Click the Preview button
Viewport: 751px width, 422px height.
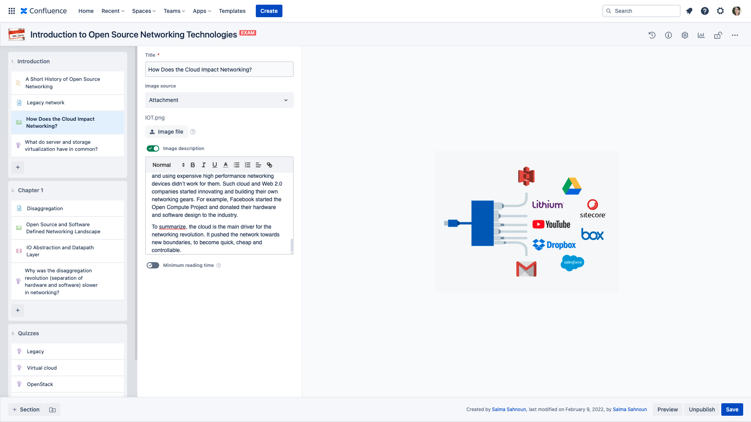pyautogui.click(x=667, y=409)
